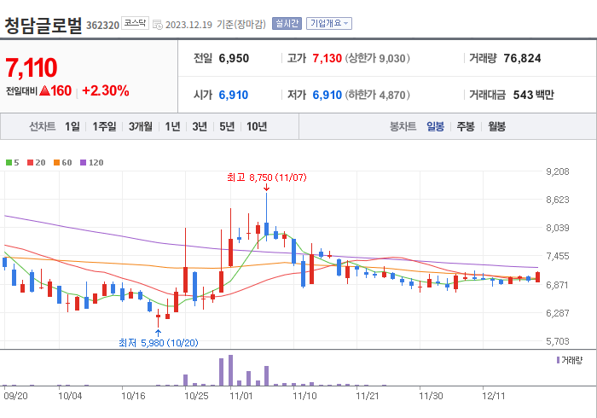Click the current price 7,110

click(32, 67)
